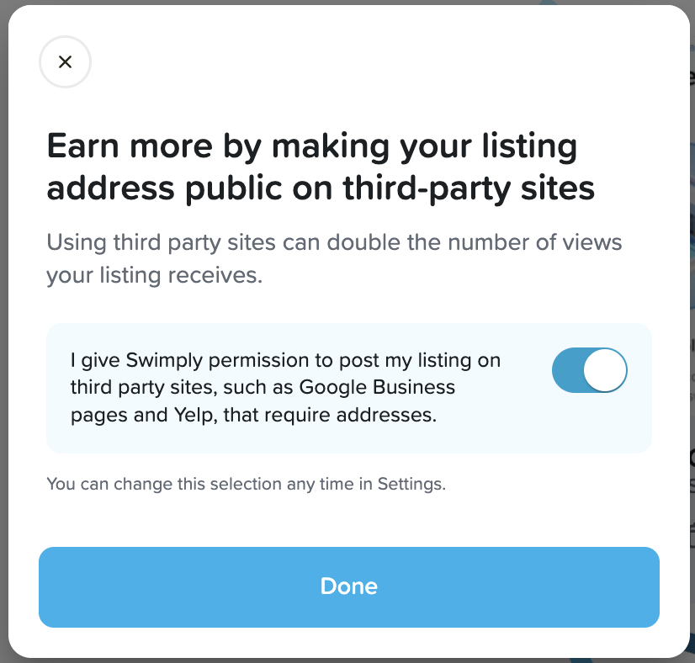
Task: Close the dialog with the X icon
Action: tap(65, 61)
